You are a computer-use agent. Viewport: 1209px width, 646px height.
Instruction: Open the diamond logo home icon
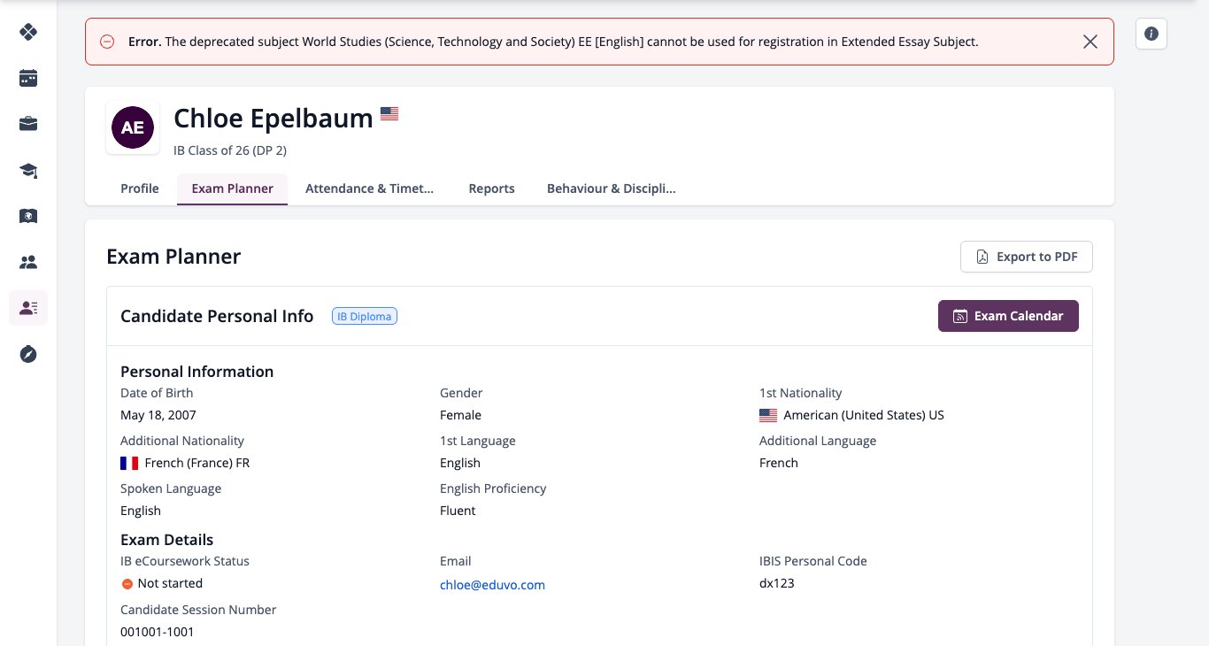[x=28, y=32]
